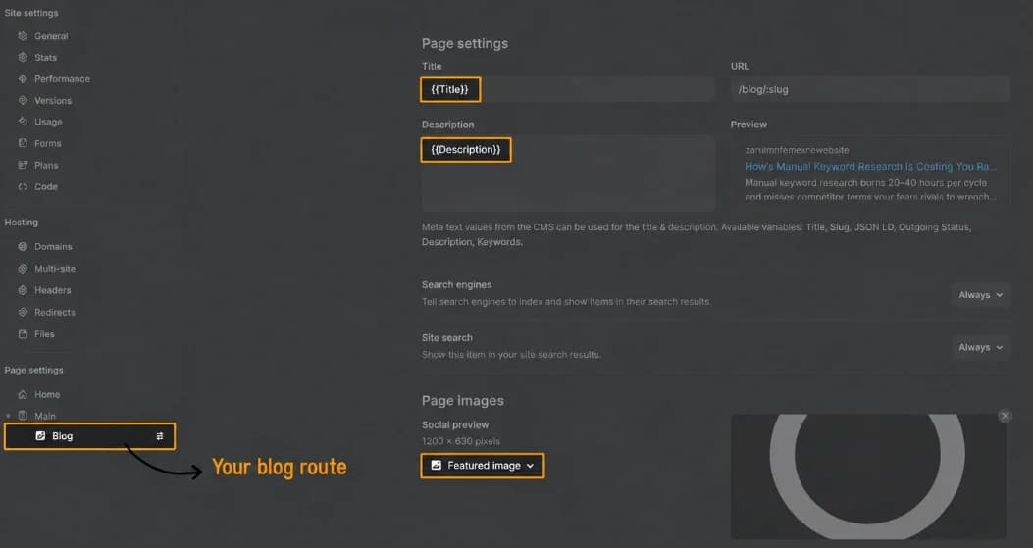Open Site search Always dropdown
The height and width of the screenshot is (548, 1033).
(980, 347)
